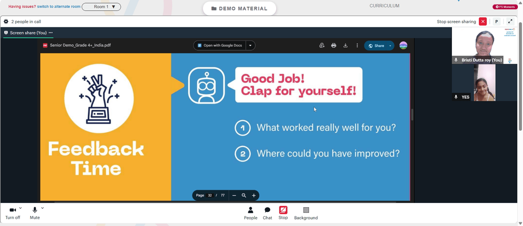Click the PDF file type icon
Viewport: 523px width, 226px height.
(x=45, y=46)
